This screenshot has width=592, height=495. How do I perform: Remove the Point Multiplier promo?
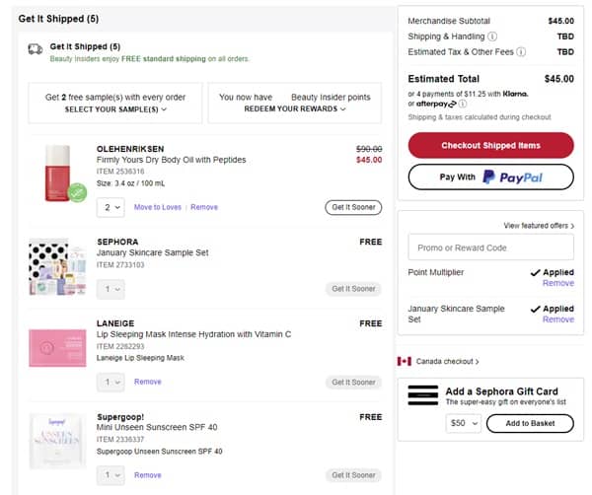557,283
